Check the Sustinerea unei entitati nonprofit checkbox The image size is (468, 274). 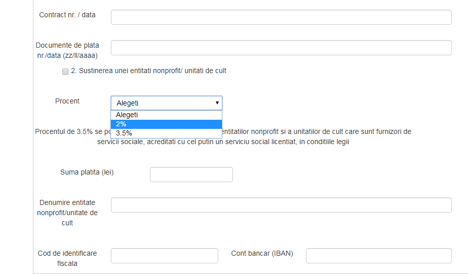pyautogui.click(x=65, y=72)
